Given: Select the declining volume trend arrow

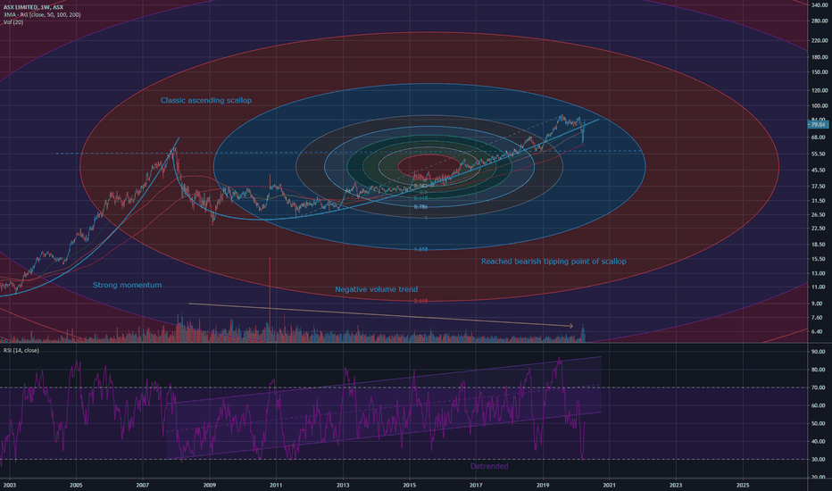Looking at the screenshot, I should (x=381, y=315).
